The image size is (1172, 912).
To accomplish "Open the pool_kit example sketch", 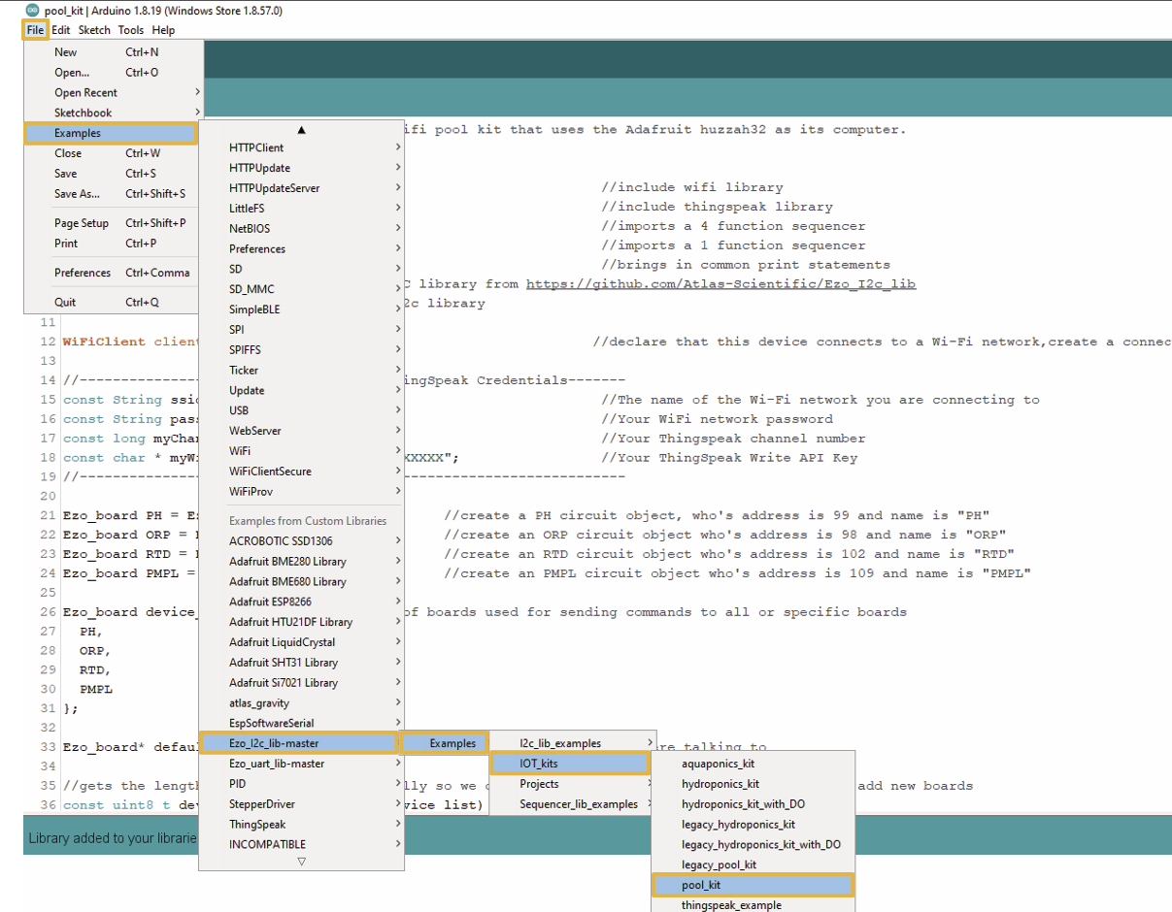I will 753,885.
